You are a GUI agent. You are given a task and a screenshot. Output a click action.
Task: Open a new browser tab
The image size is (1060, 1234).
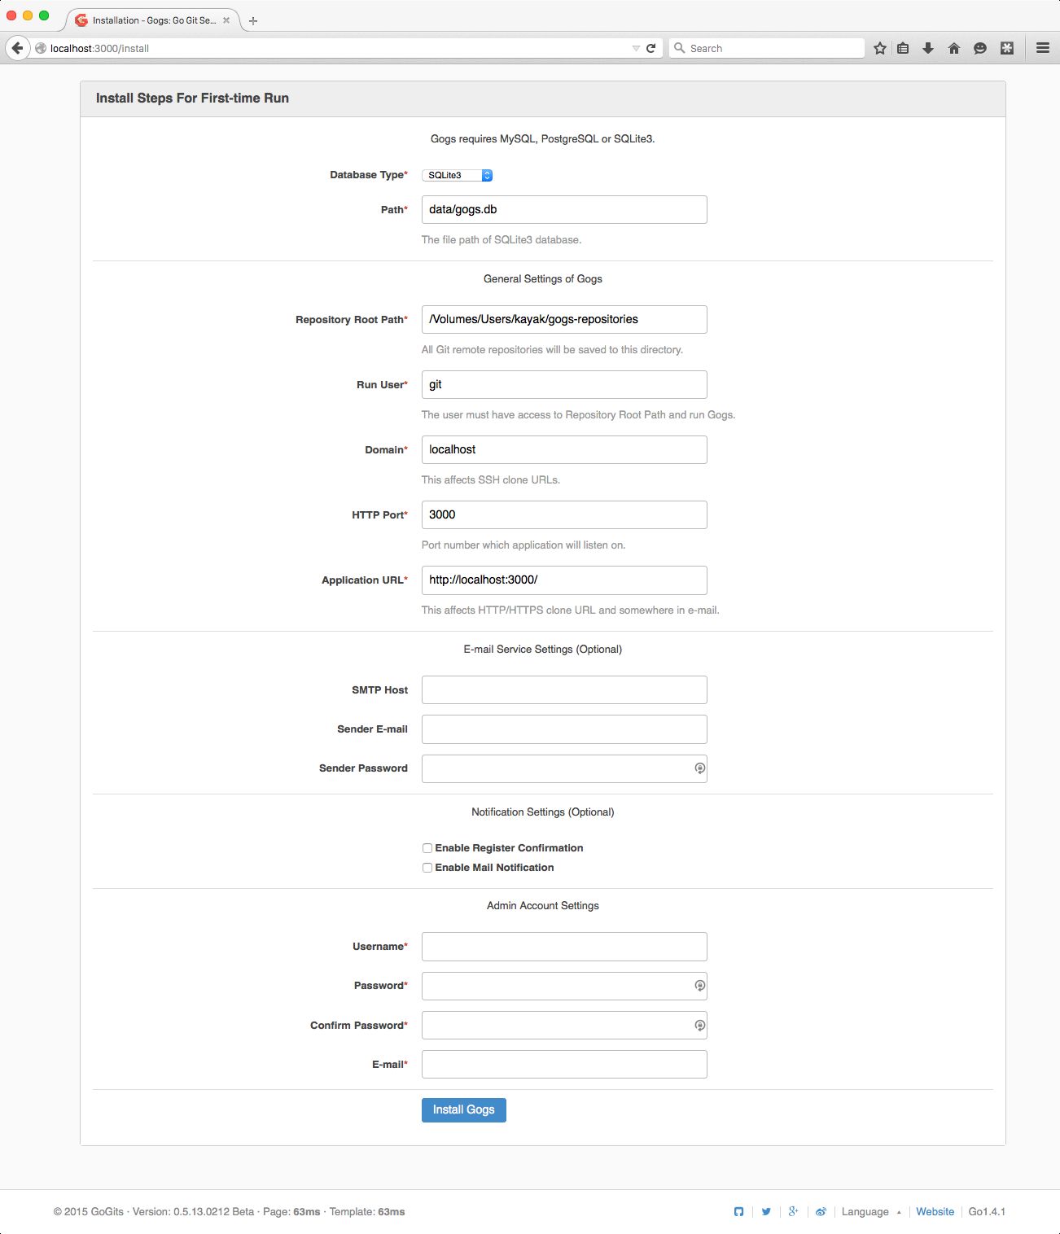[x=253, y=20]
